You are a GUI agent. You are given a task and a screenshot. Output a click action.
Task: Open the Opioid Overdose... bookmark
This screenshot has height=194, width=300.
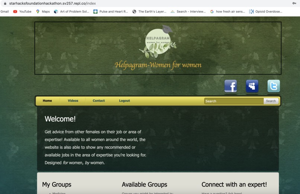265,12
